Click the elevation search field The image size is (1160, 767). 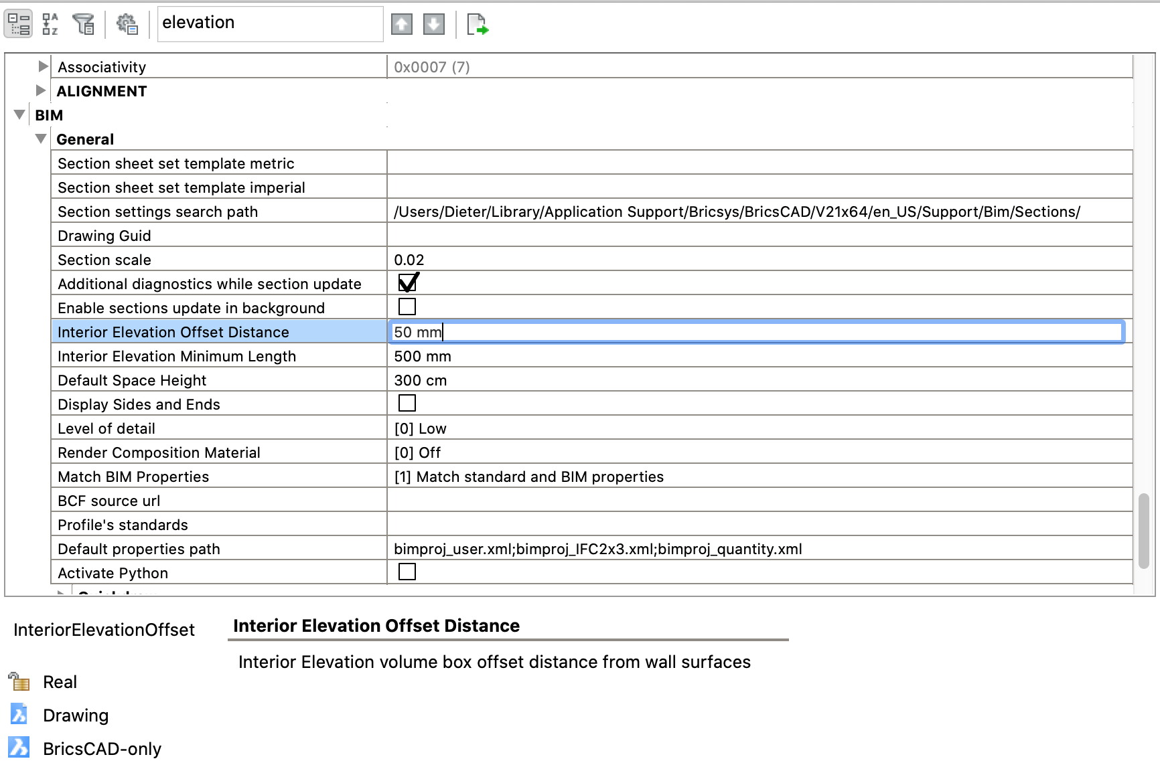coord(270,23)
